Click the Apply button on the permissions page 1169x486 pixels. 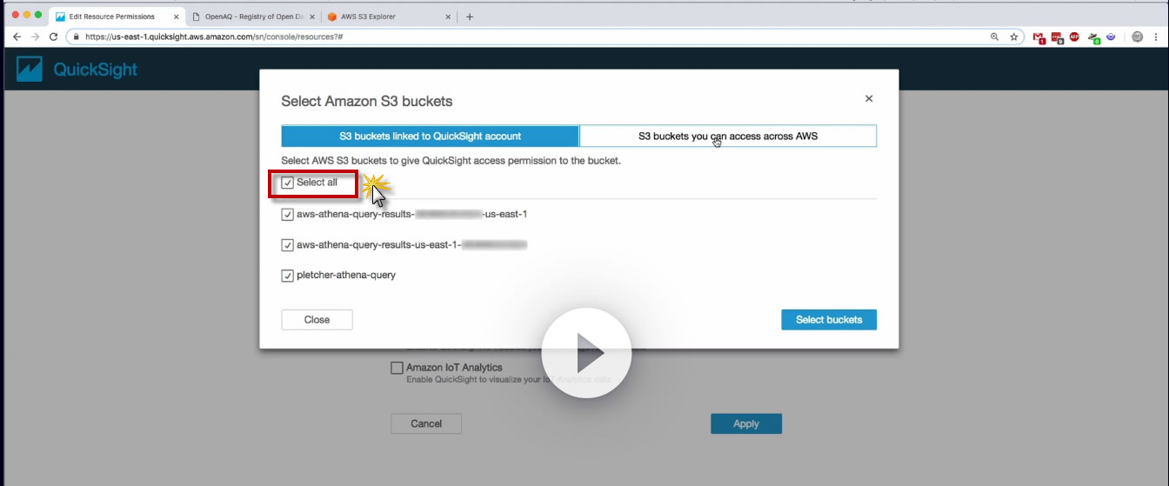click(746, 423)
